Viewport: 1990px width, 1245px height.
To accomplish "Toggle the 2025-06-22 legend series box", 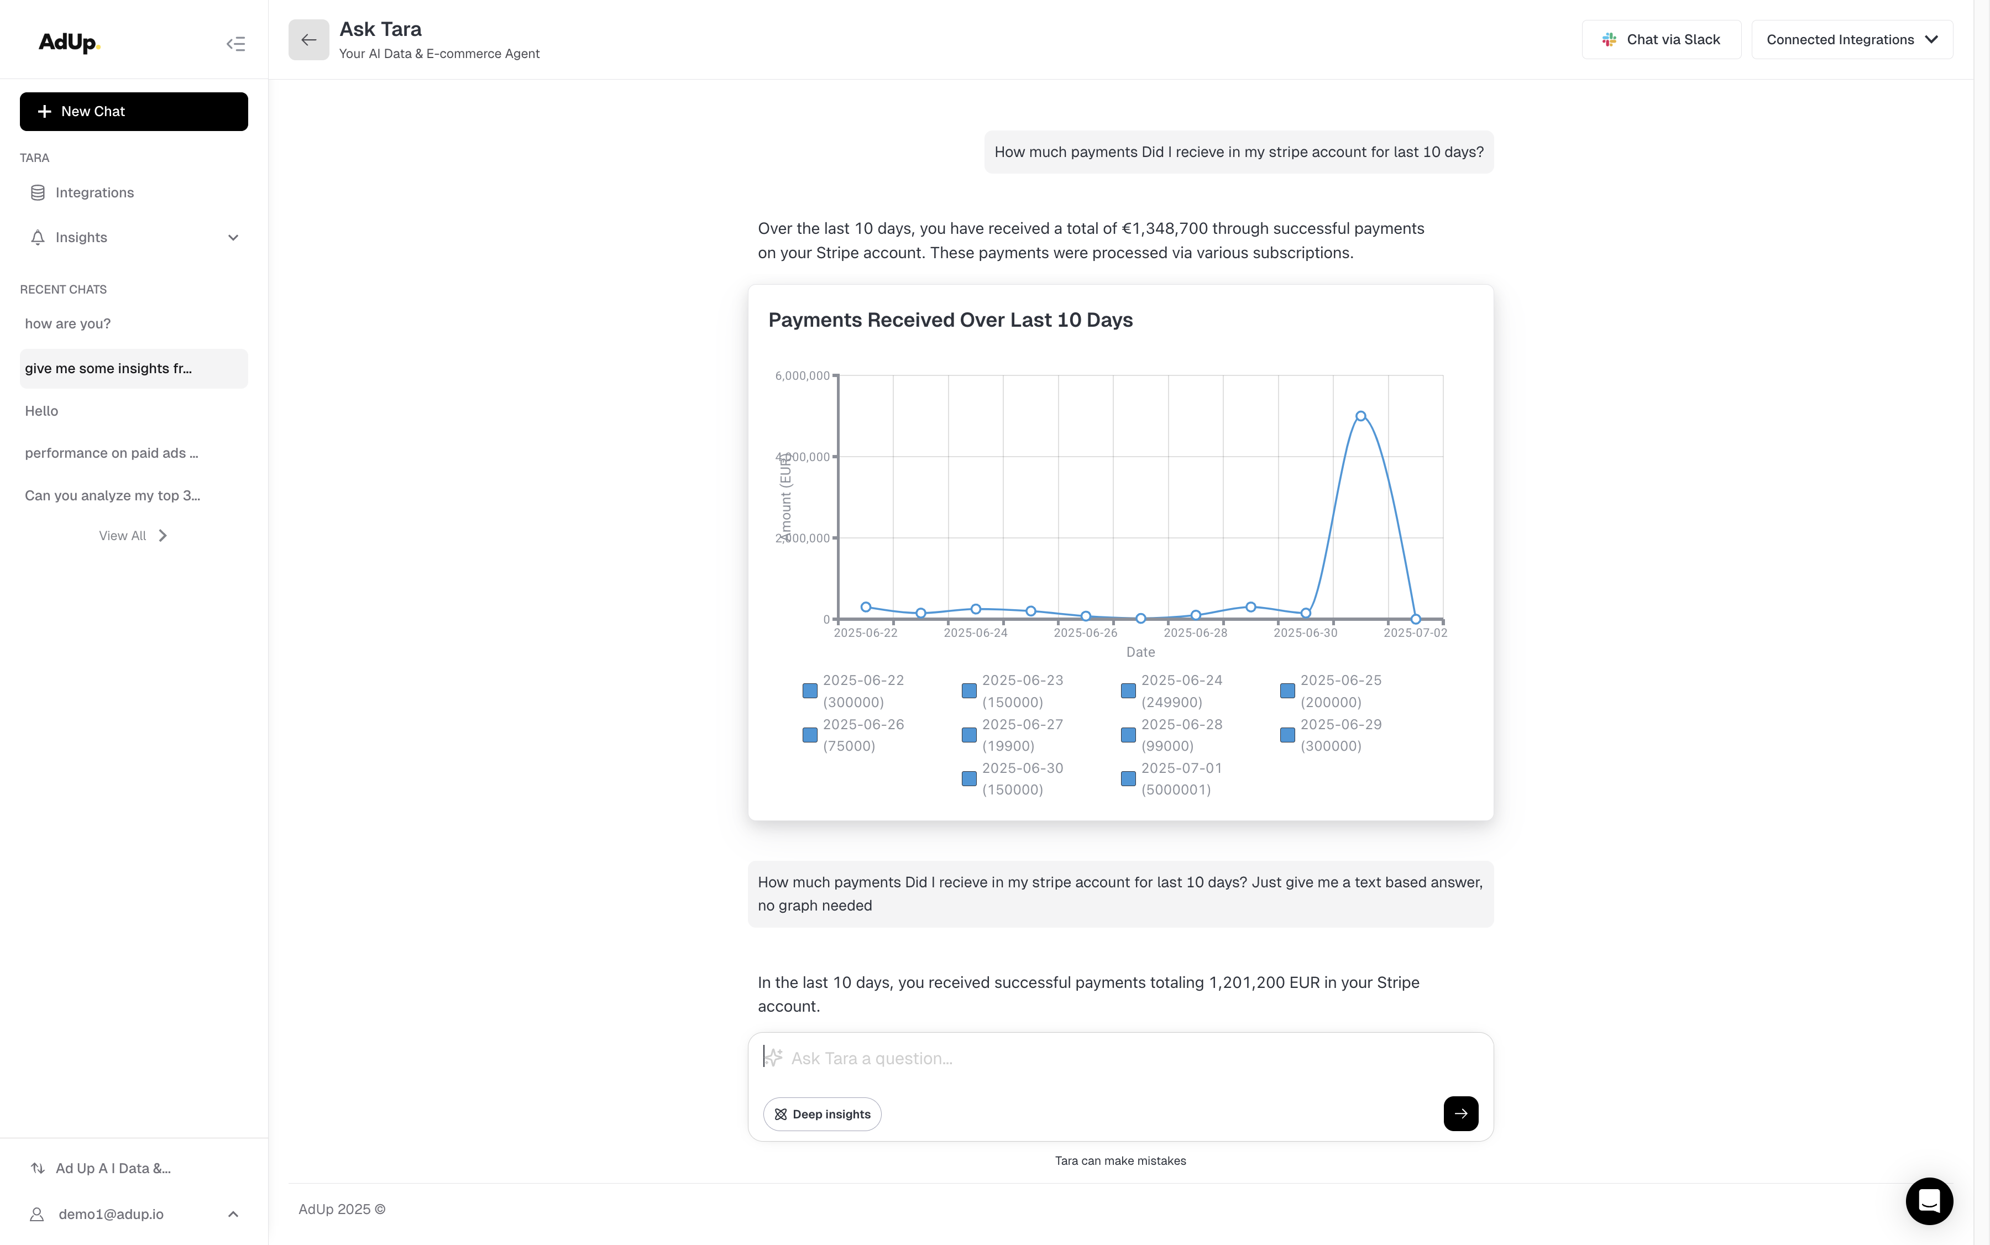I will click(x=810, y=691).
